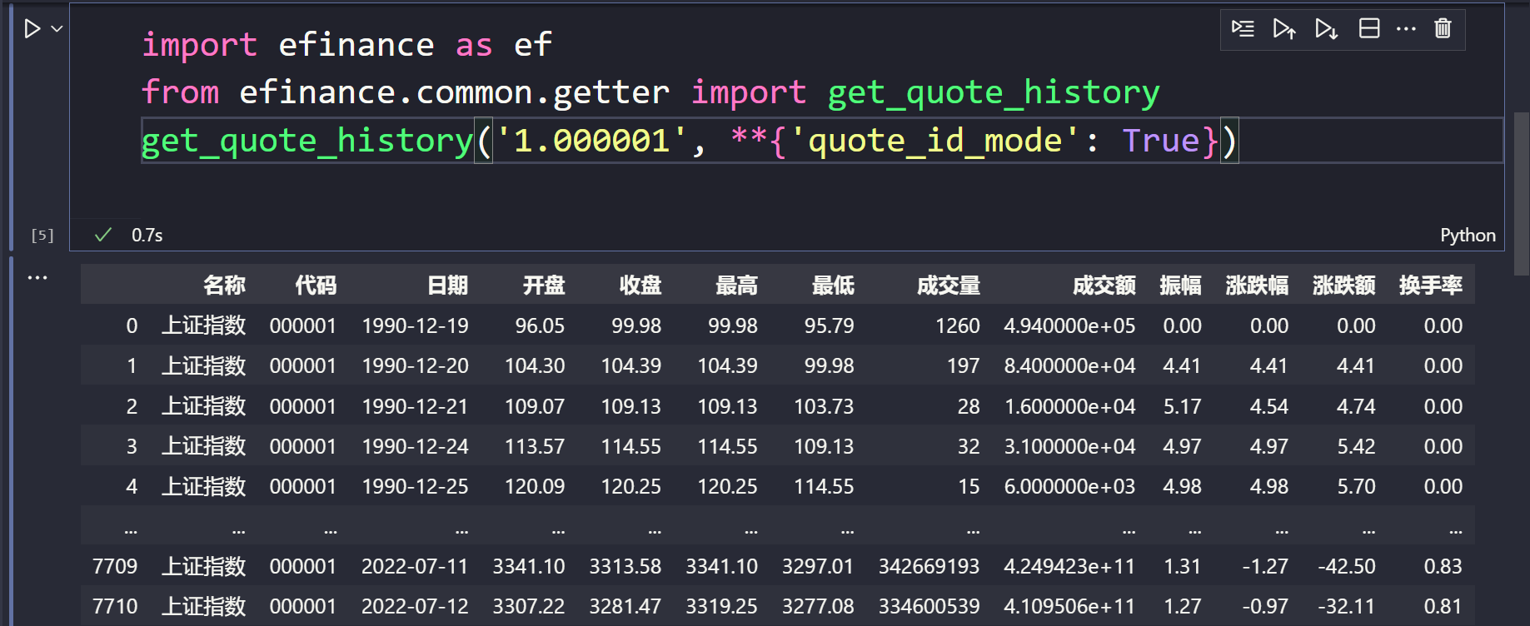Click high value 3319.25
The image size is (1530, 626).
point(721,606)
